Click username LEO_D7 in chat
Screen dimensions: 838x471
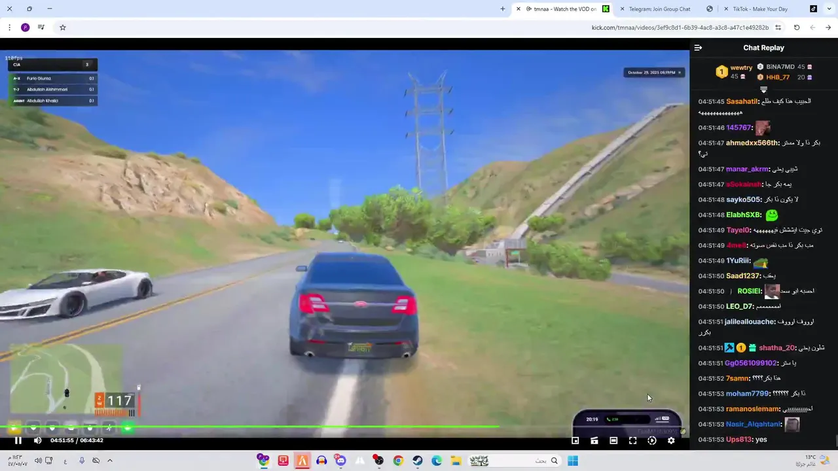pos(740,306)
